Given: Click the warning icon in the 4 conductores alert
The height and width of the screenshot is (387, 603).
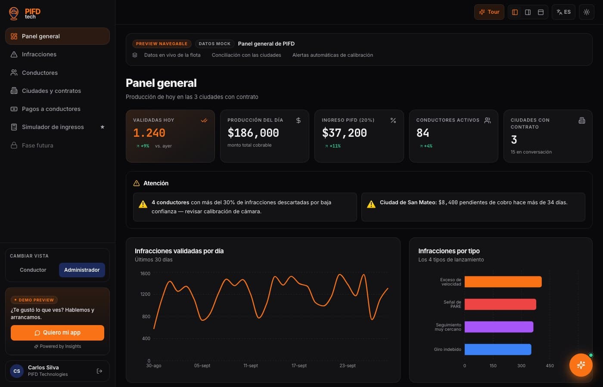Looking at the screenshot, I should tap(143, 204).
